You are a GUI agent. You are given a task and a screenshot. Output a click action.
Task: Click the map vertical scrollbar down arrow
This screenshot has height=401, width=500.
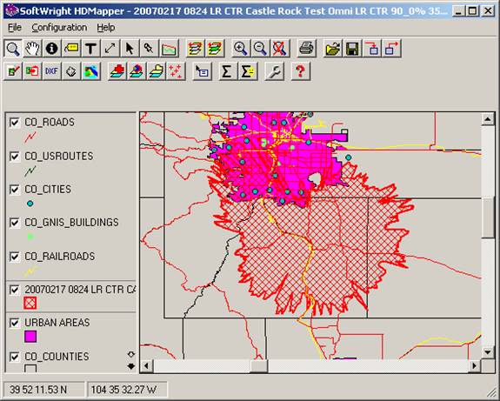[x=488, y=352]
